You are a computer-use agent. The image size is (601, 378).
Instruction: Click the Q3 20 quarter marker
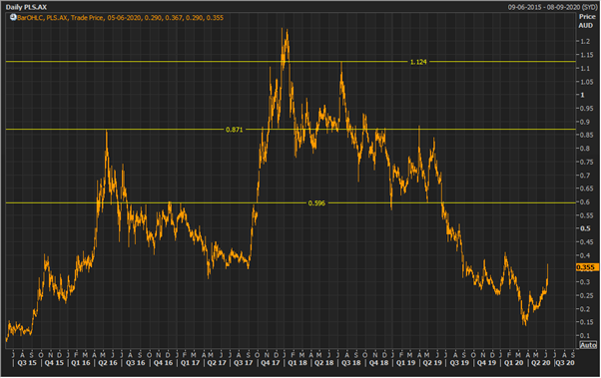click(565, 363)
